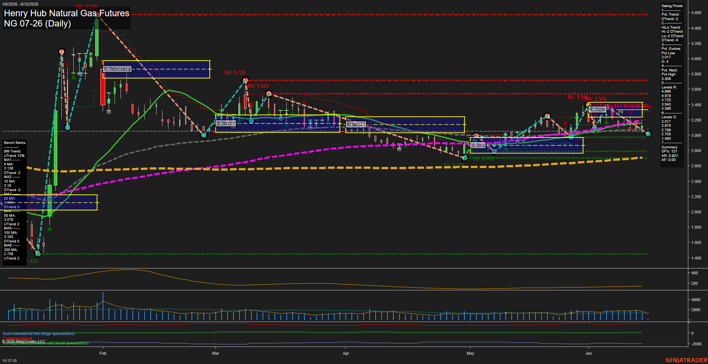Click the Non-commercial net (large speculators) legend

click(39, 334)
